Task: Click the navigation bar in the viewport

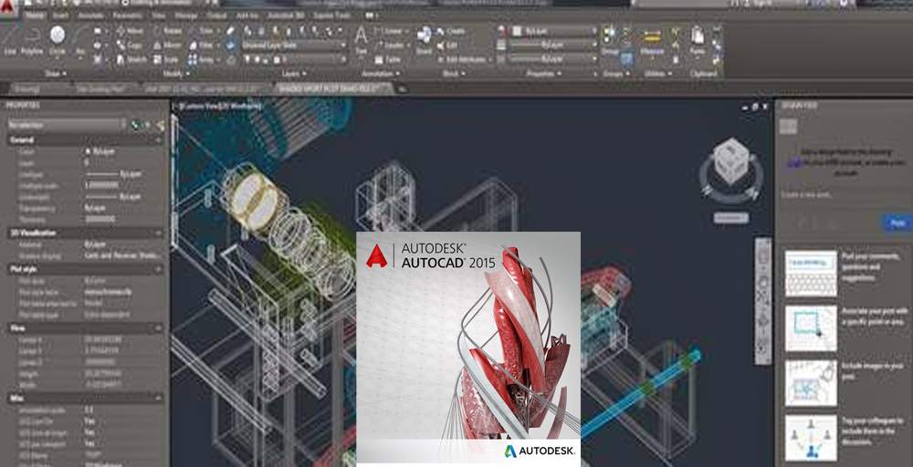Action: (x=763, y=301)
